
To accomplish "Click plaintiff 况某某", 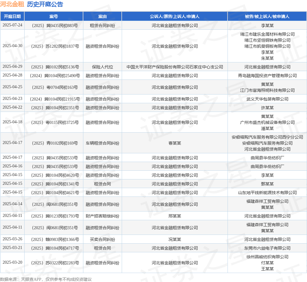I will tap(175, 239).
